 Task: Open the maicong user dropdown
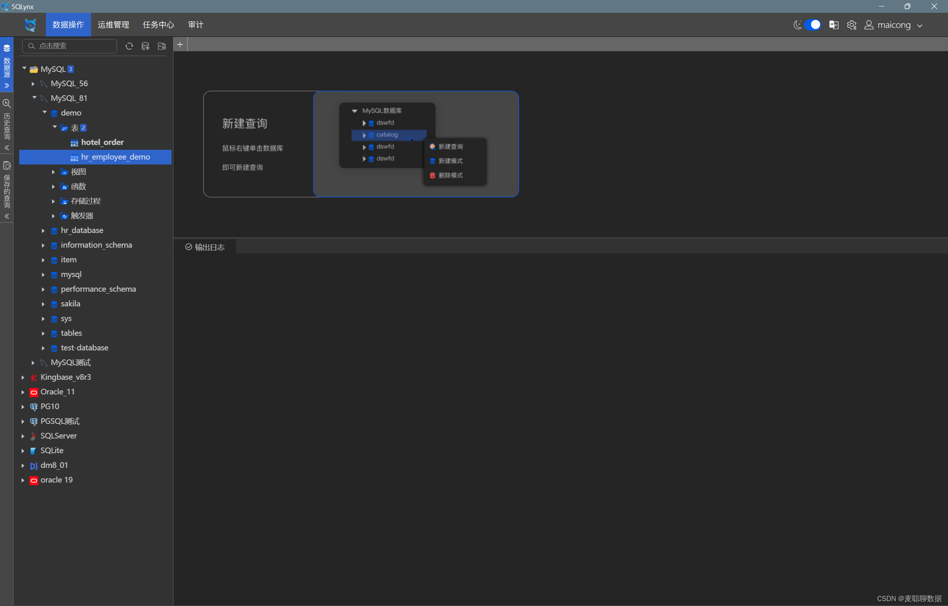pos(894,25)
